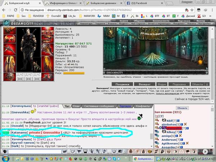Open the Безопасность top menu

coord(161,21)
